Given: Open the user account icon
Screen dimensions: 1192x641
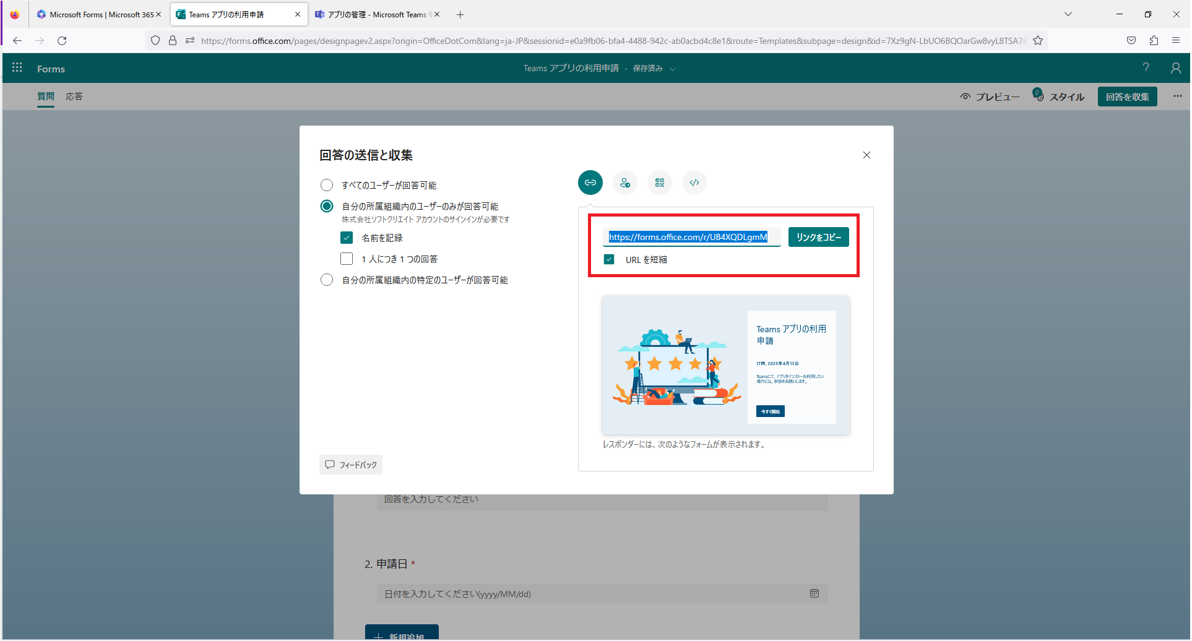Looking at the screenshot, I should coord(1175,68).
